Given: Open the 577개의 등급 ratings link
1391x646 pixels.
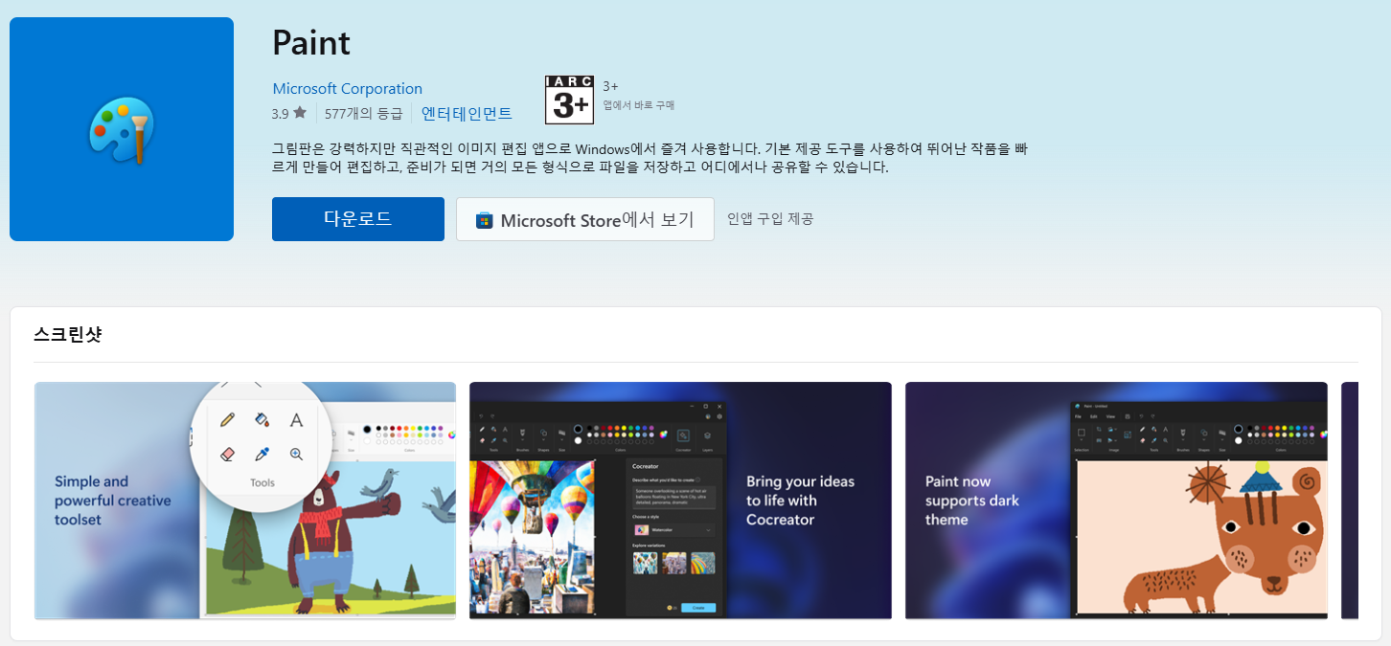Looking at the screenshot, I should click(363, 113).
